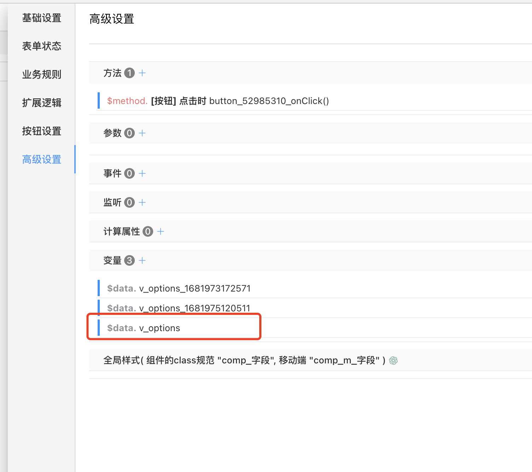Open 扩展逻辑 in sidebar
The width and height of the screenshot is (532, 472).
pyautogui.click(x=42, y=103)
